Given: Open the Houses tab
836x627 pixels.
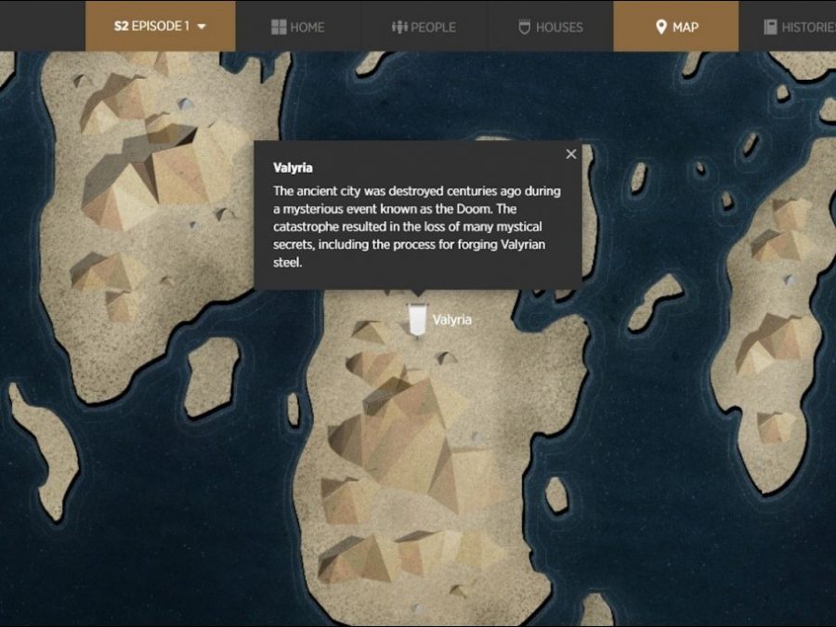Looking at the screenshot, I should click(x=559, y=27).
